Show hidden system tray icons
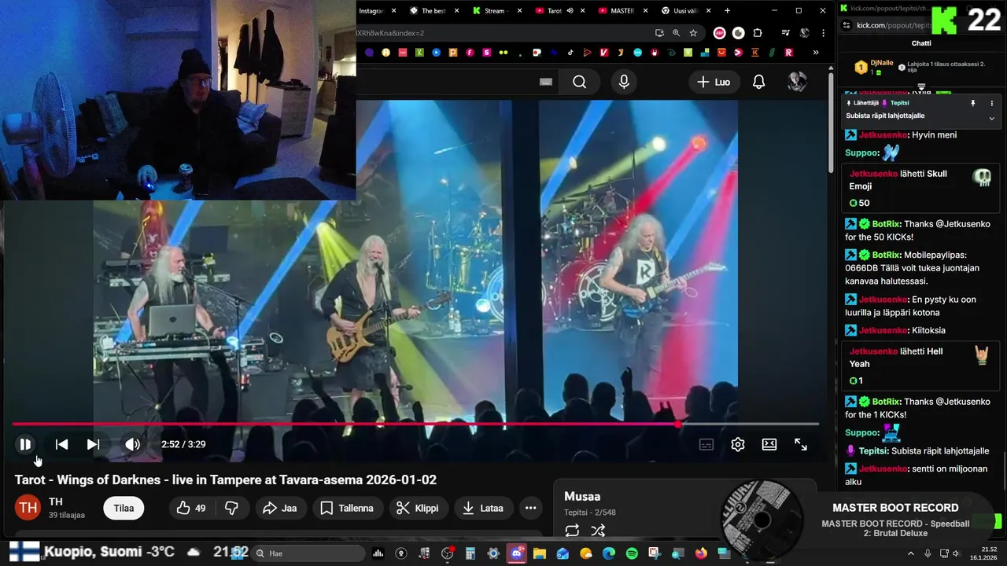 tap(912, 553)
